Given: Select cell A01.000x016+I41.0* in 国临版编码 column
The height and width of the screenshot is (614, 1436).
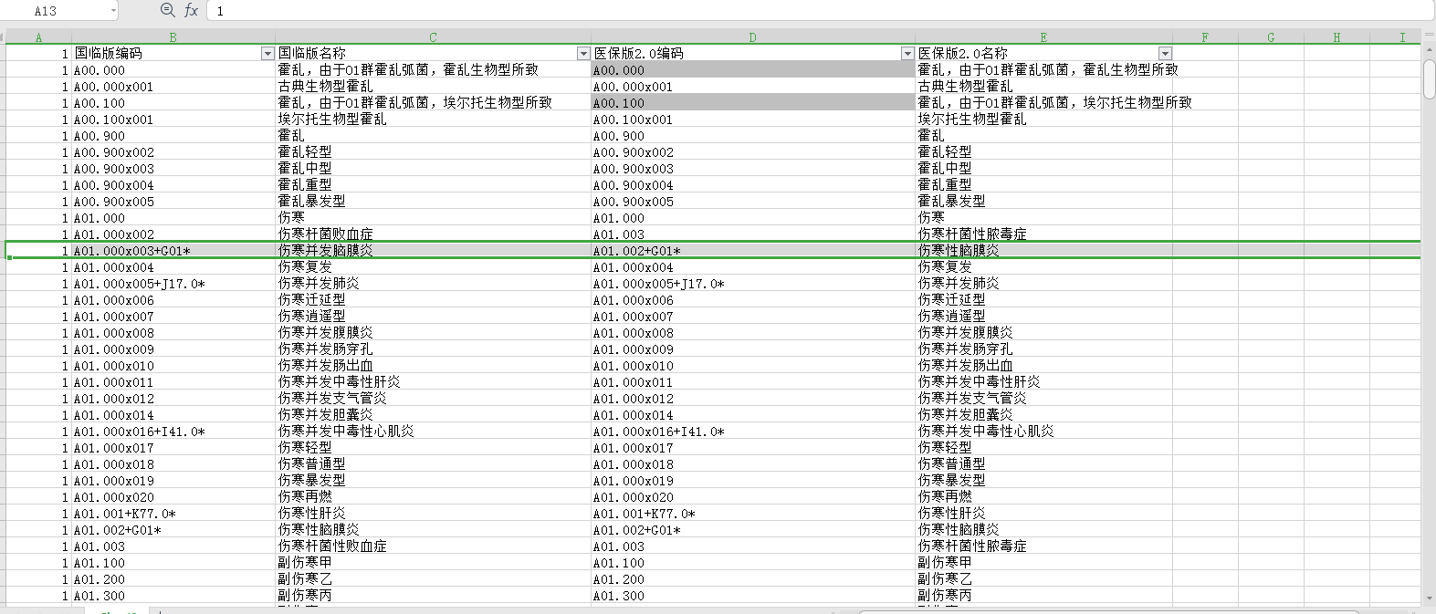Looking at the screenshot, I should [173, 432].
